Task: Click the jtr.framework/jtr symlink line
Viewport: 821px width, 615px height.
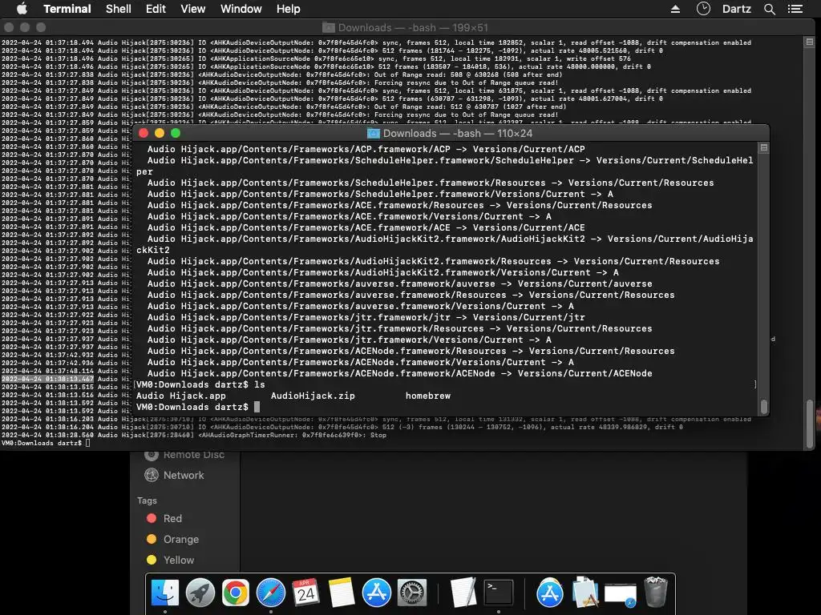Action: [x=366, y=317]
